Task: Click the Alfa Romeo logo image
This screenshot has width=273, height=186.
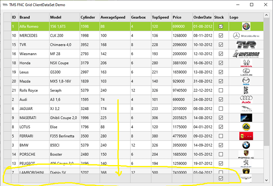Action: click(x=246, y=26)
